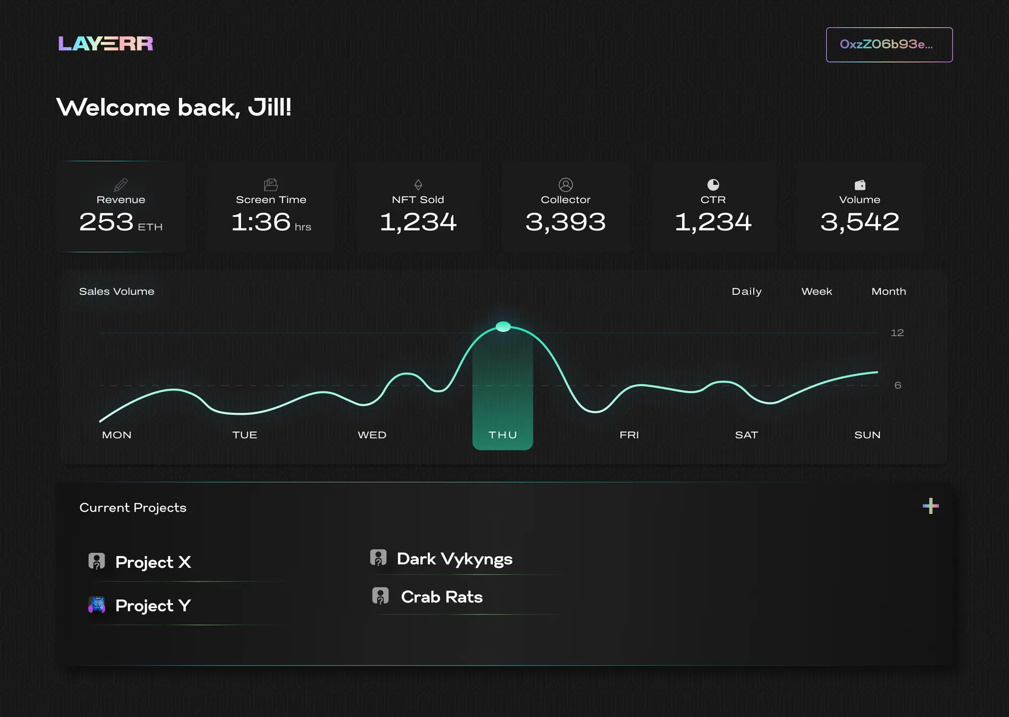This screenshot has height=717, width=1009.
Task: Click the Collector user profile icon
Action: [566, 185]
